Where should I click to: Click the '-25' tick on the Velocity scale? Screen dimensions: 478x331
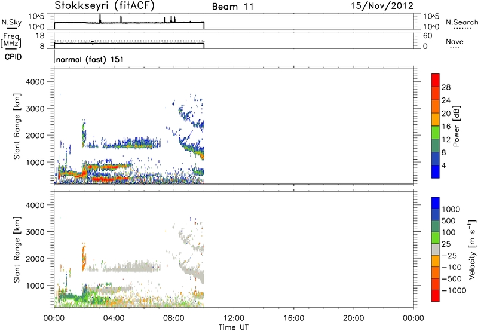[x=449, y=255]
